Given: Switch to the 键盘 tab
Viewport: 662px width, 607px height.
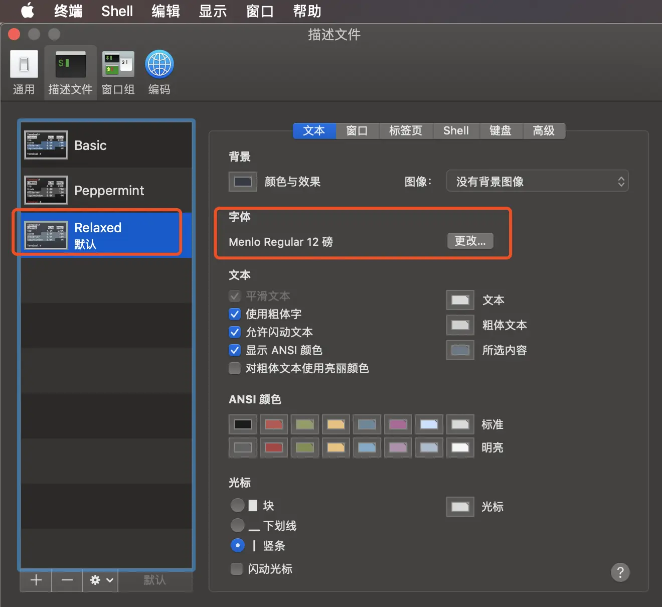Looking at the screenshot, I should [x=501, y=130].
